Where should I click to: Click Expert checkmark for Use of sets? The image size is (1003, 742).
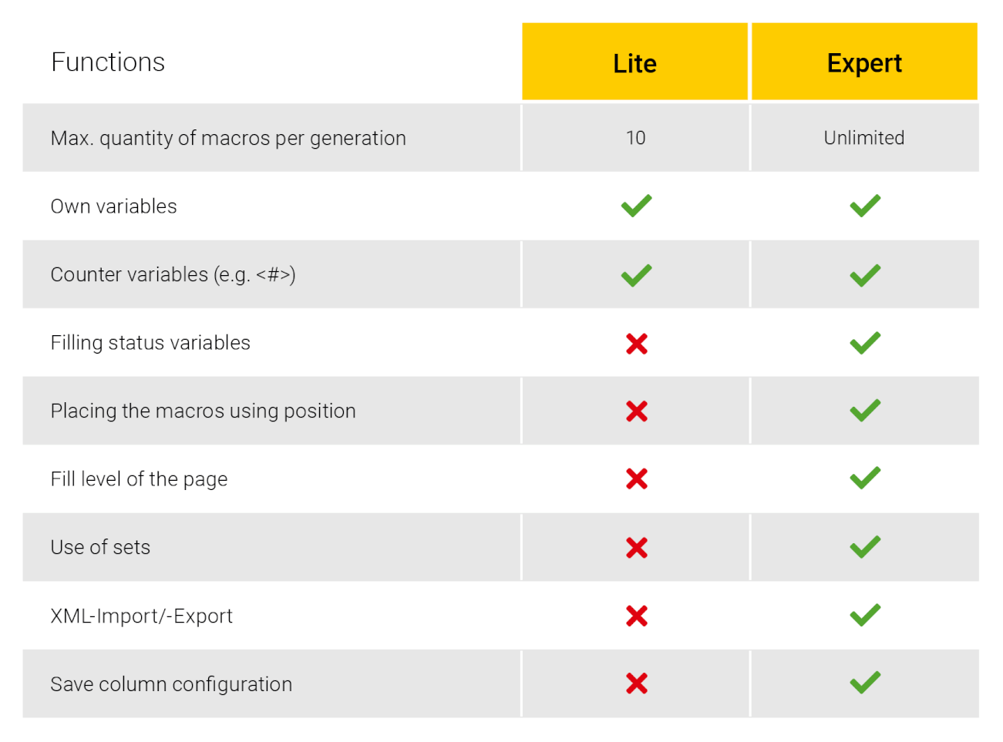(865, 547)
